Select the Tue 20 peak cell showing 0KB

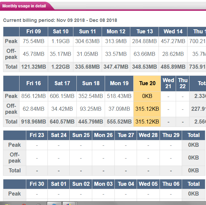coord(147,96)
